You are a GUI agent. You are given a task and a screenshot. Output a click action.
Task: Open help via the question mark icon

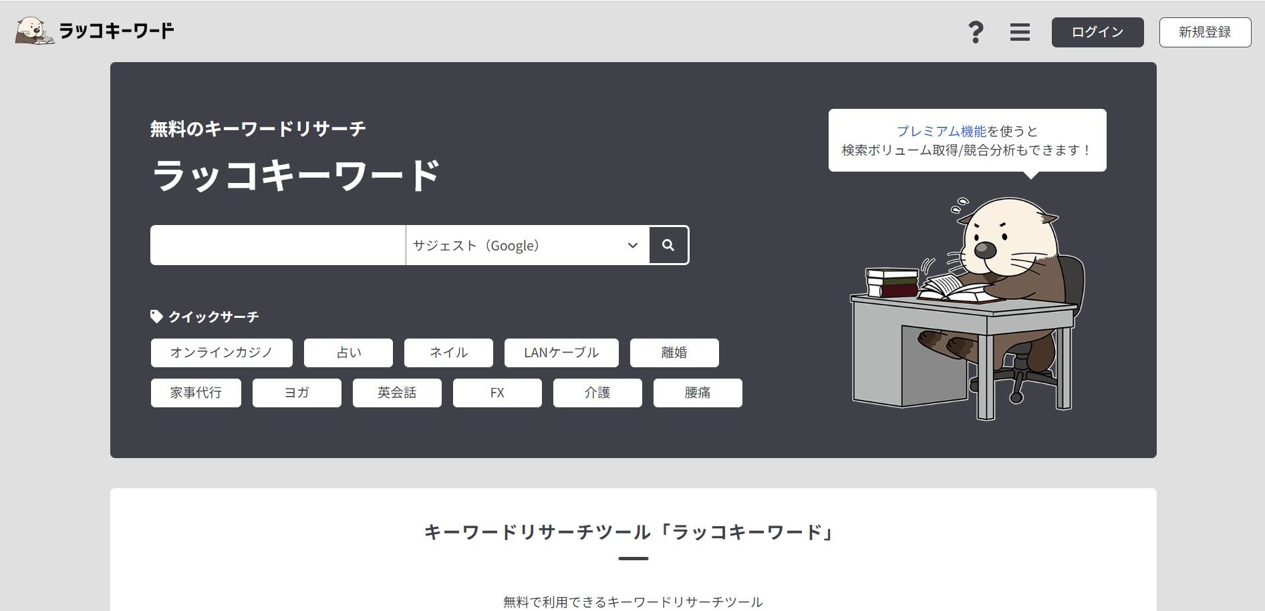[x=976, y=32]
